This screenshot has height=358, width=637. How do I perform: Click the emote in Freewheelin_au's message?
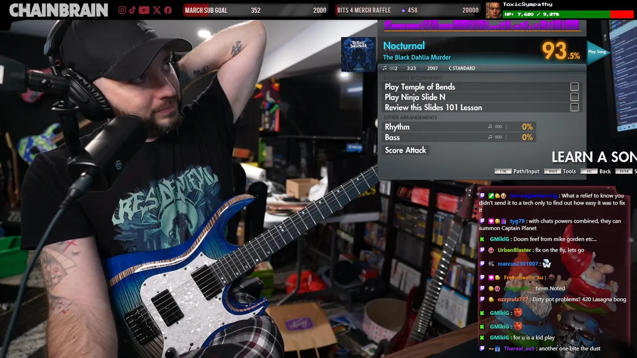551,277
